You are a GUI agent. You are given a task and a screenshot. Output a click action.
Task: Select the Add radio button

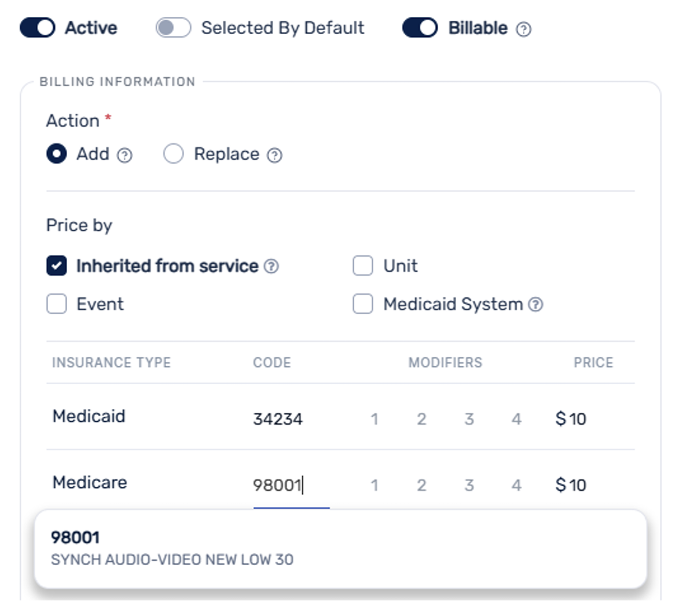click(56, 154)
